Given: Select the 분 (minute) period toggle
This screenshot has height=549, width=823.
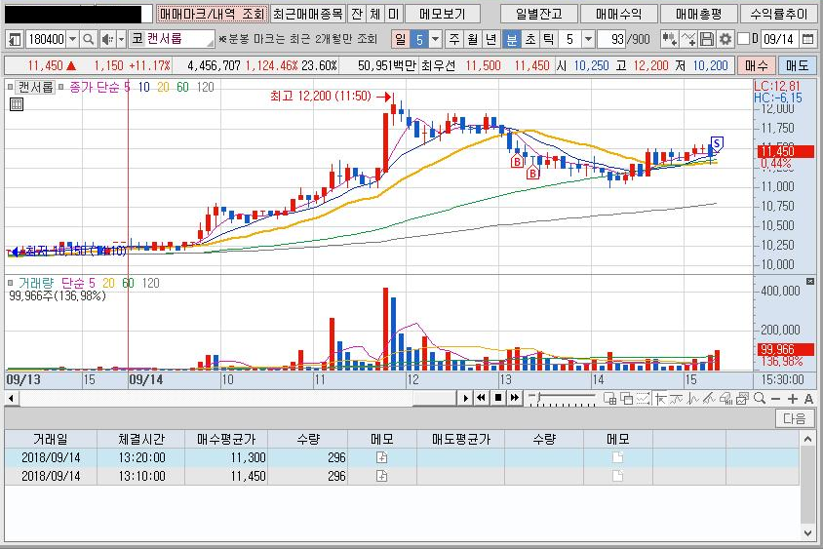Looking at the screenshot, I should point(512,39).
